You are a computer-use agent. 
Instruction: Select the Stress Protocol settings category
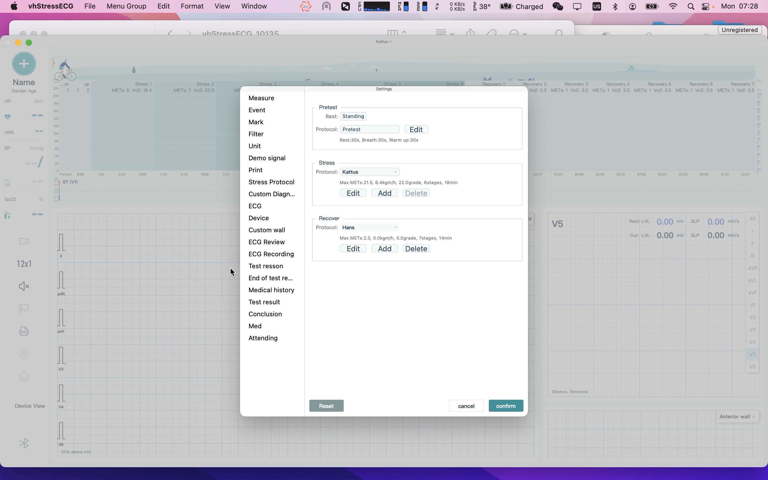(271, 182)
